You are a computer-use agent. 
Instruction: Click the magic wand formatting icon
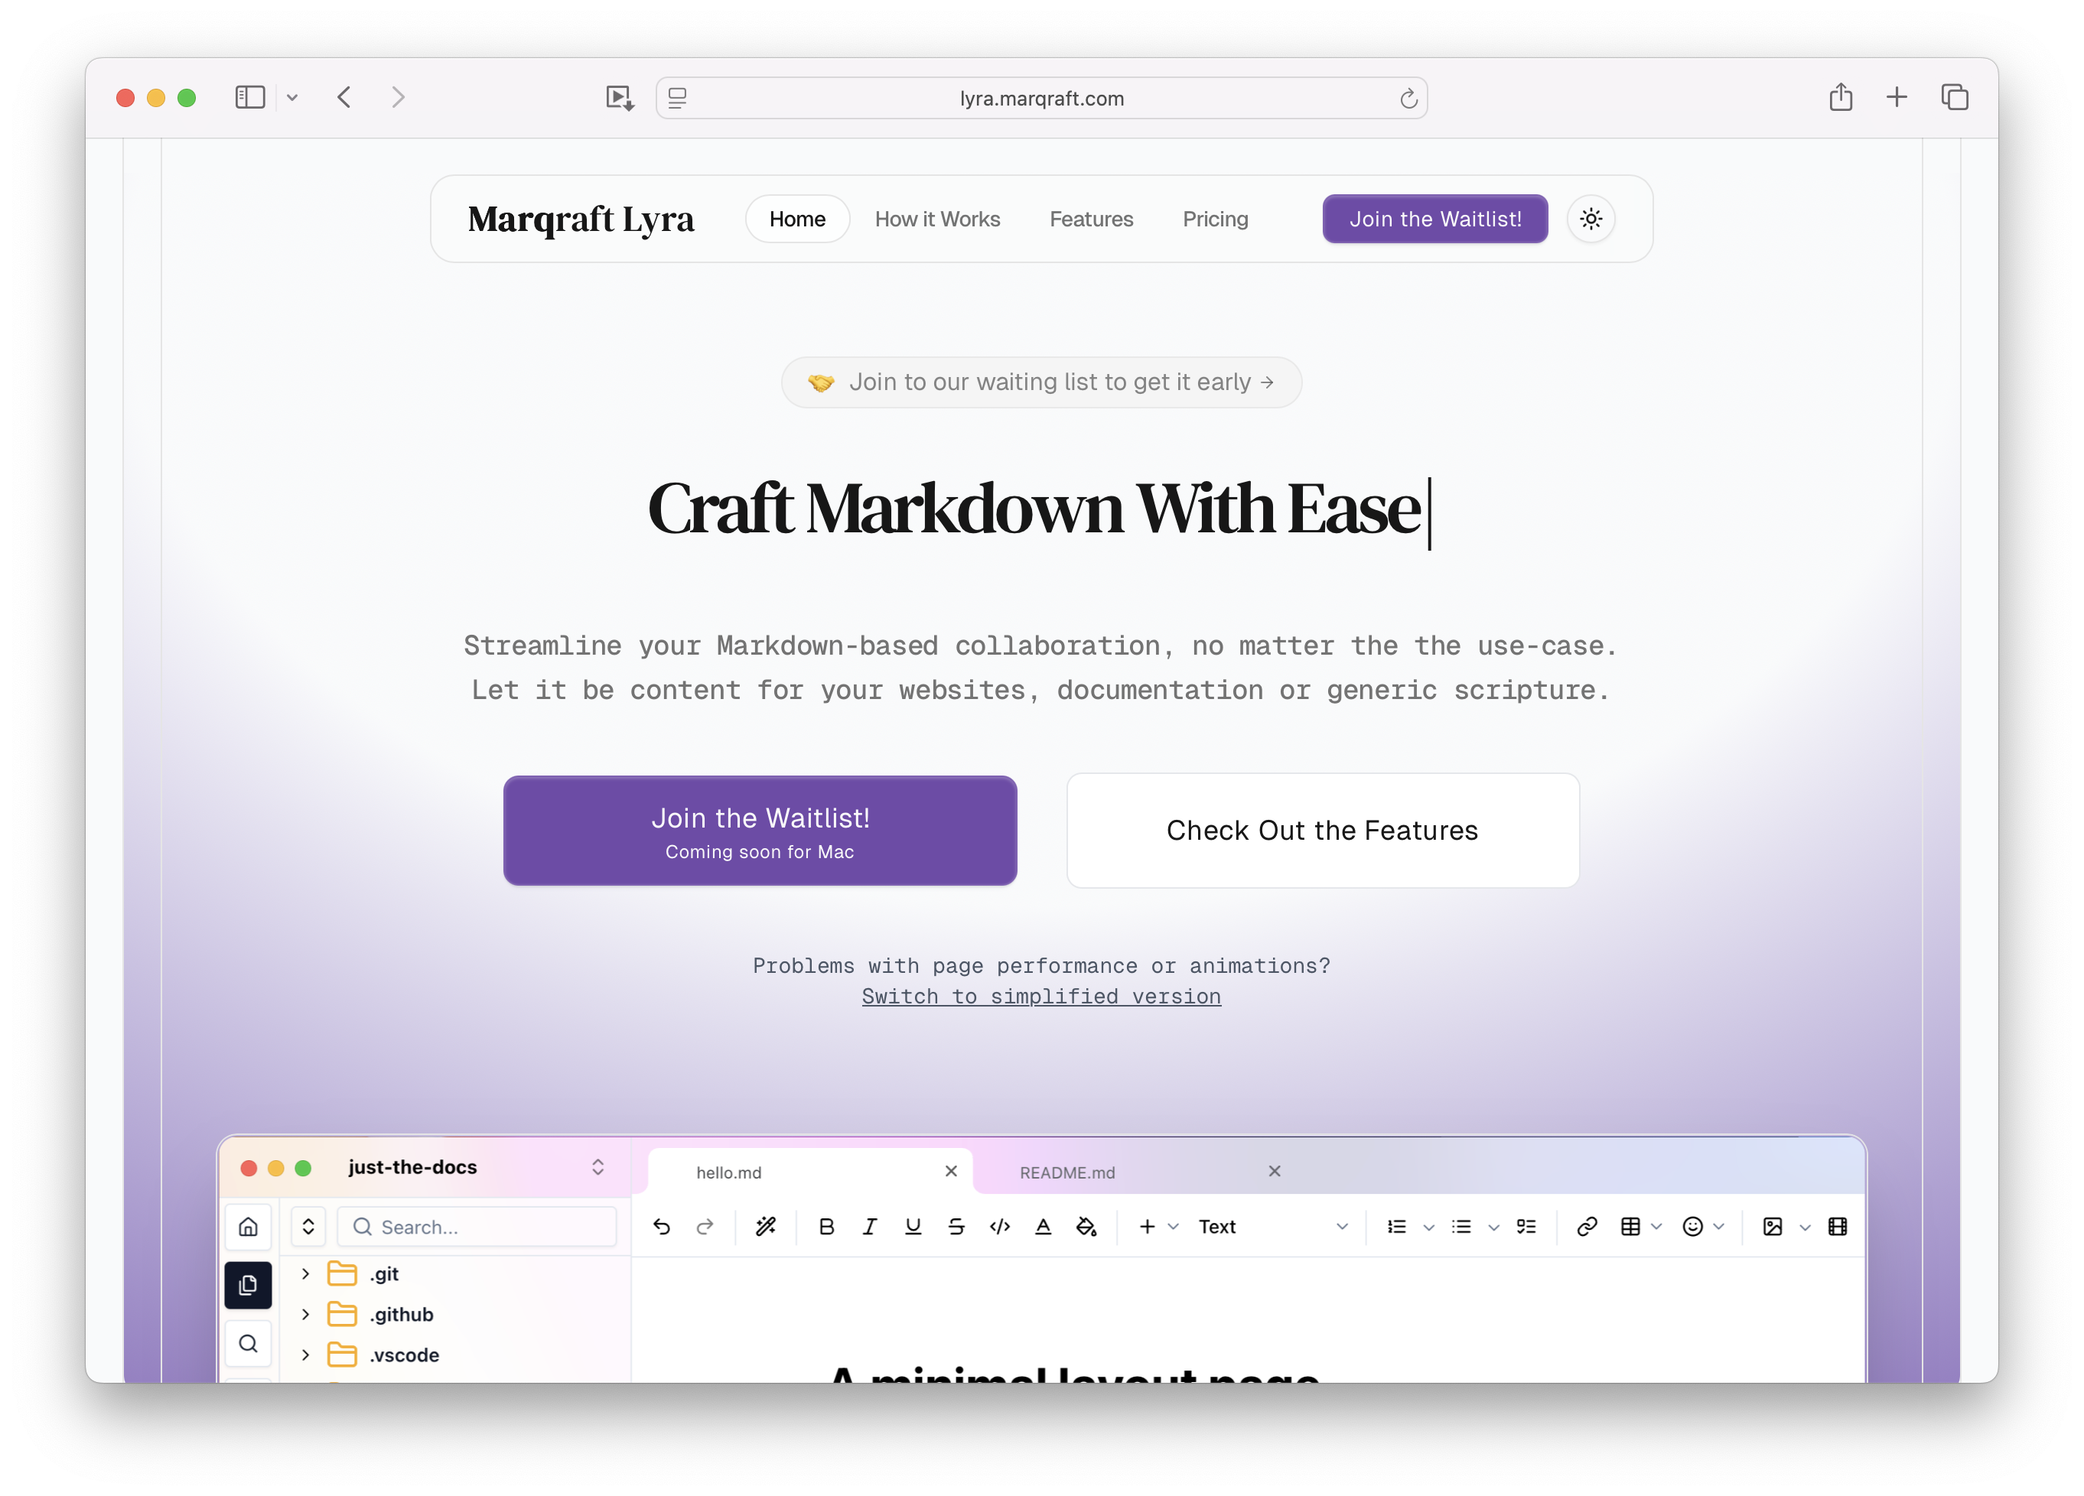pyautogui.click(x=765, y=1227)
